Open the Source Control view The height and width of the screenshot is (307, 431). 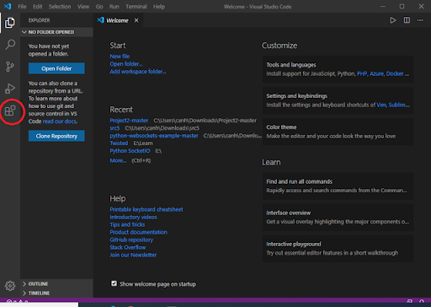[10, 67]
